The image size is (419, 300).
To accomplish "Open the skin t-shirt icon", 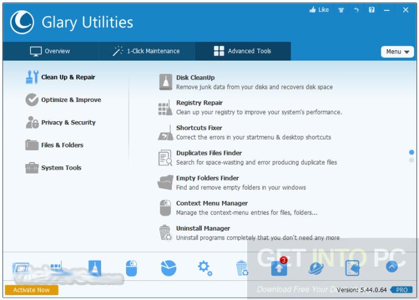I will pos(341,10).
